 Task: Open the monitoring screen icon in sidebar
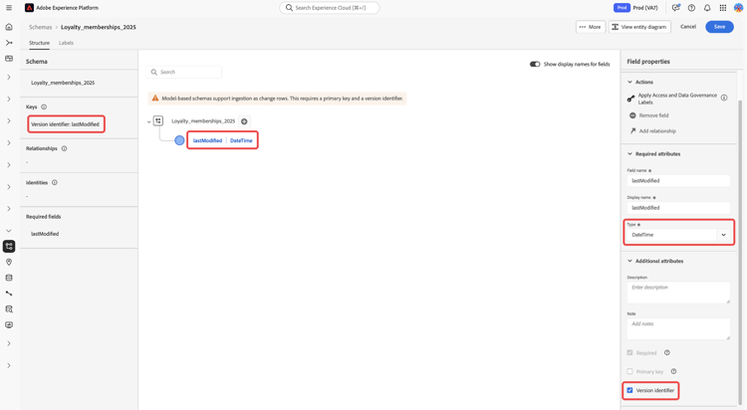point(9,324)
